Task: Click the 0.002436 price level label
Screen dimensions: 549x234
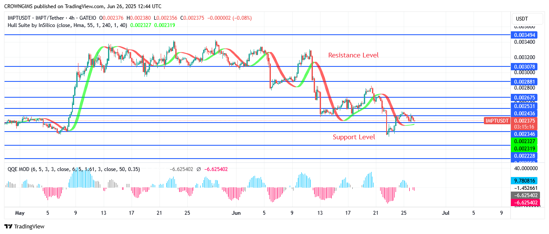Action: (x=523, y=113)
